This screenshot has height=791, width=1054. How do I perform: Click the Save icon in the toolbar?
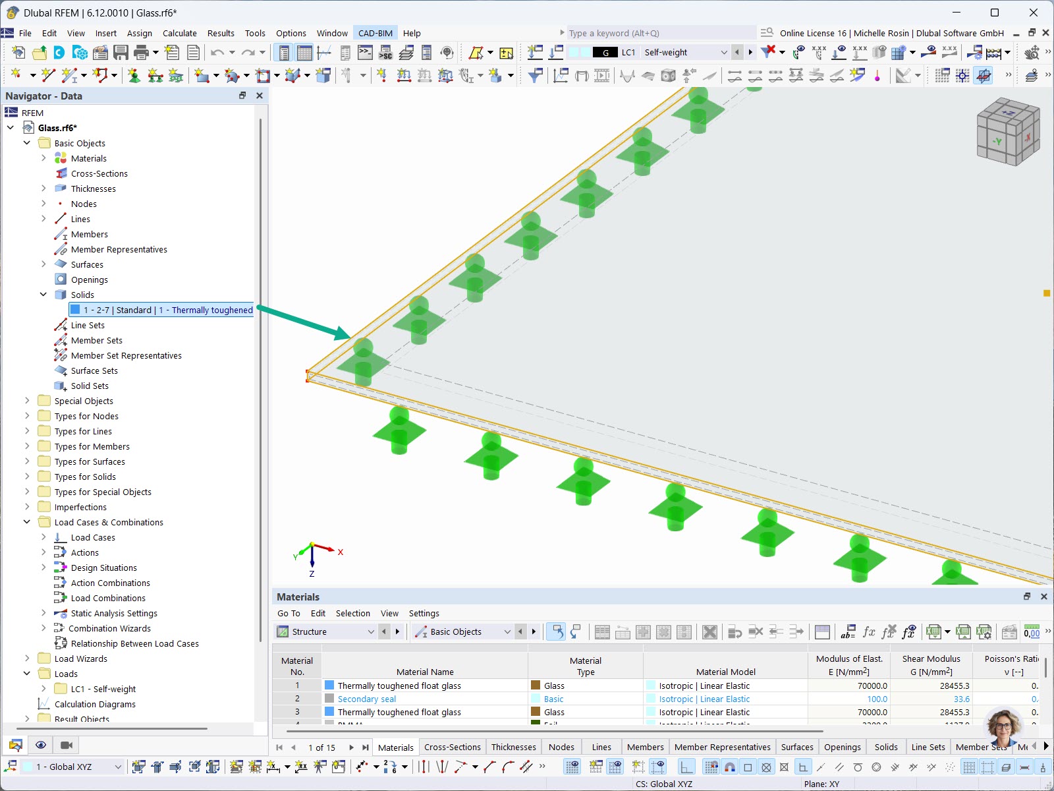tap(121, 53)
